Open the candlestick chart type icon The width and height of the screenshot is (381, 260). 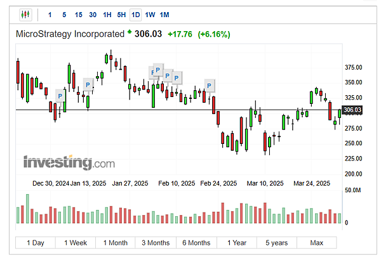(x=25, y=15)
